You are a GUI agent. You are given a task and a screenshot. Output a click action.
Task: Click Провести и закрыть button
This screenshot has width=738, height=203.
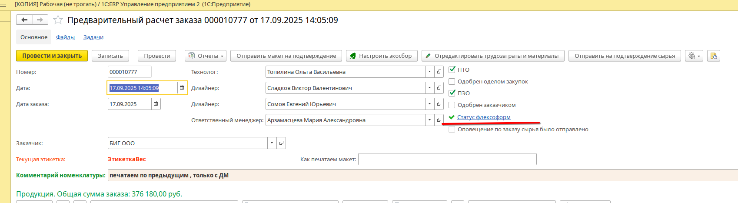tap(52, 56)
